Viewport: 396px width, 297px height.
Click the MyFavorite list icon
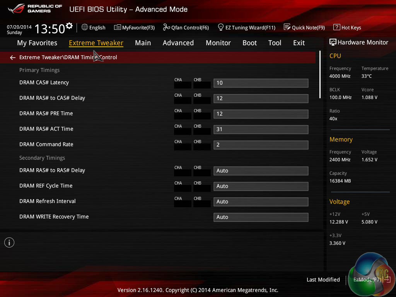click(x=118, y=27)
